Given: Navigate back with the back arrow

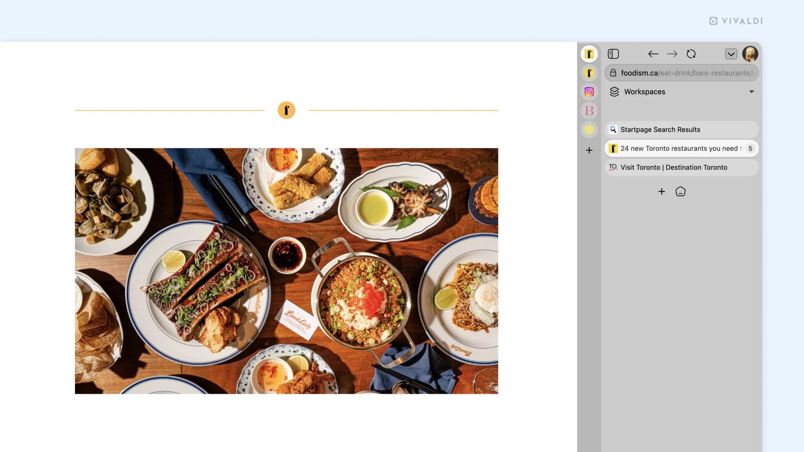Looking at the screenshot, I should [653, 54].
